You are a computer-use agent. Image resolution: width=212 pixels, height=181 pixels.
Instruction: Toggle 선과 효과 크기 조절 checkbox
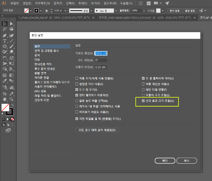click(x=143, y=101)
